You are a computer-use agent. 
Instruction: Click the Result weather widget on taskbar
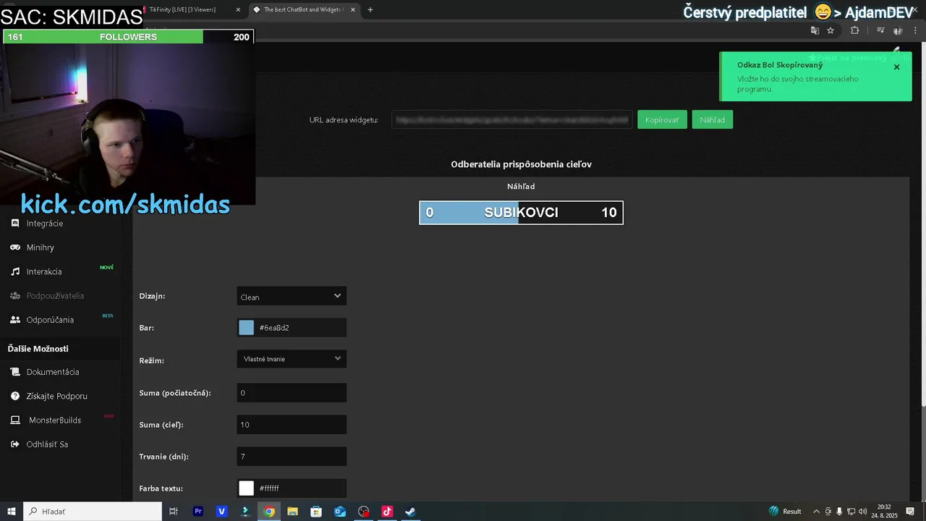(x=785, y=512)
